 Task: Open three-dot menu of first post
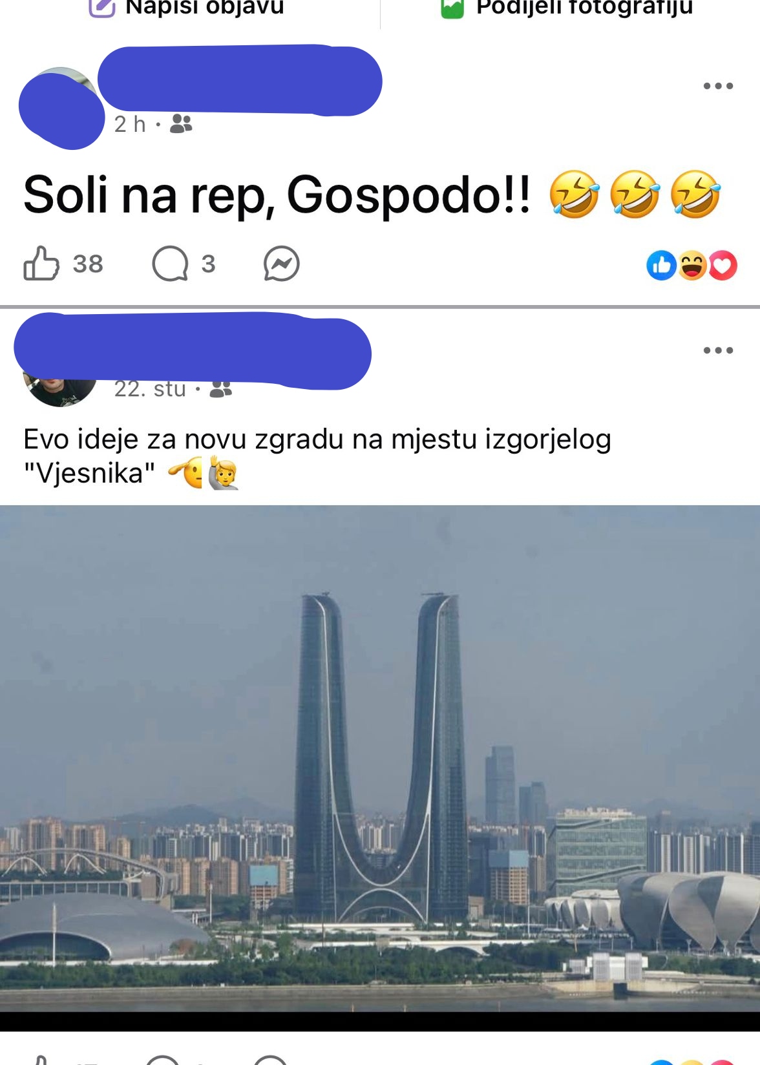(x=718, y=86)
